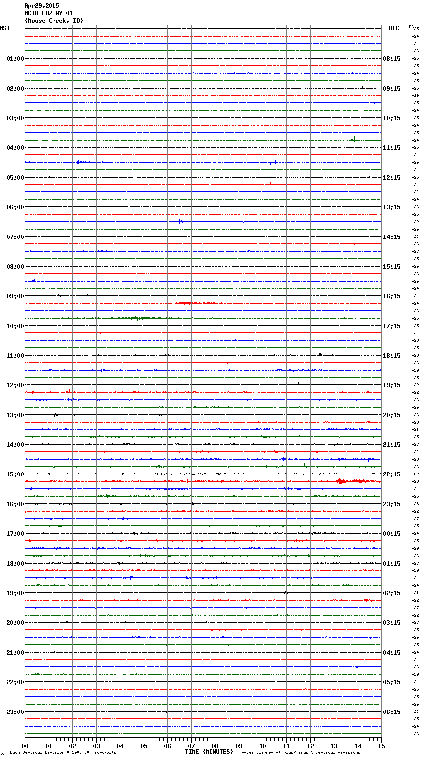Click the 08:15 UTC time label
Viewport: 421px width, 759px height.
pyautogui.click(x=392, y=59)
